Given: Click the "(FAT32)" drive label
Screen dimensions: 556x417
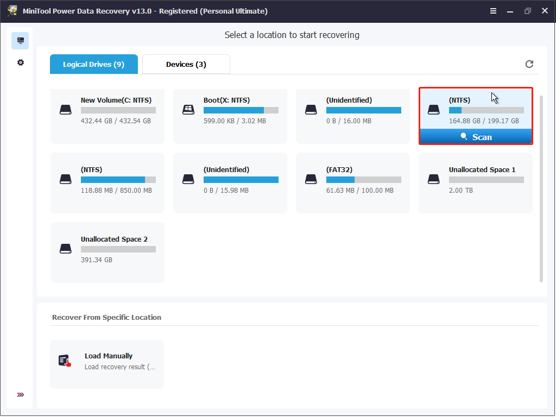Looking at the screenshot, I should pyautogui.click(x=339, y=170).
